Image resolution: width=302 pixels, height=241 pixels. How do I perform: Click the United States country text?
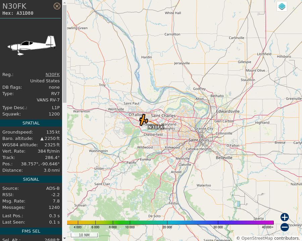coord(45,81)
